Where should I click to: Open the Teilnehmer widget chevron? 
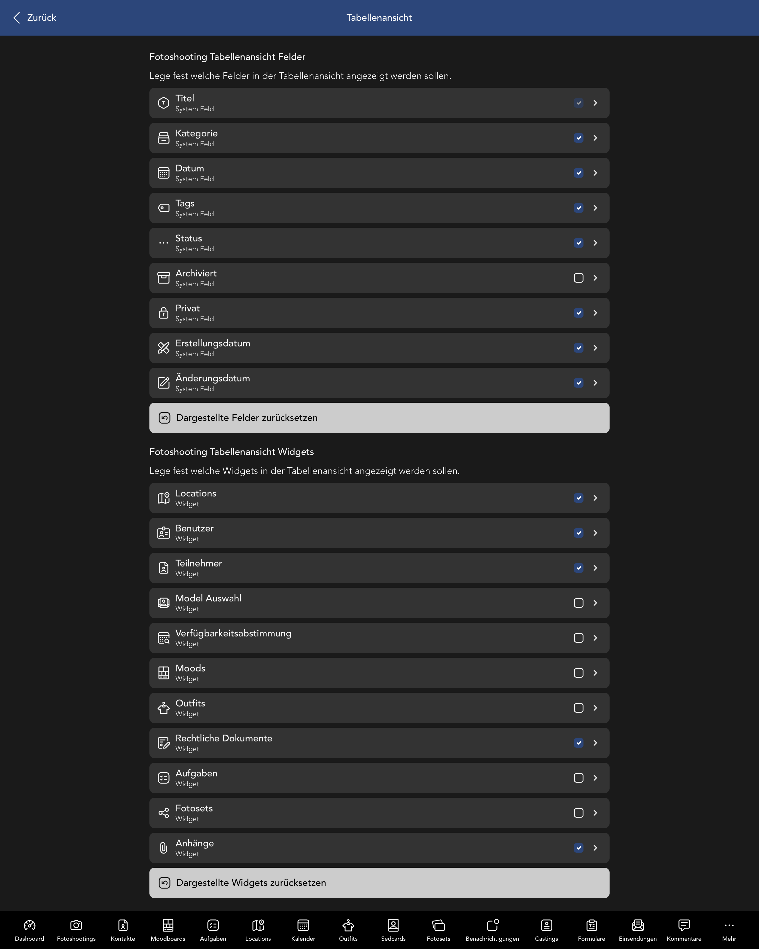595,568
